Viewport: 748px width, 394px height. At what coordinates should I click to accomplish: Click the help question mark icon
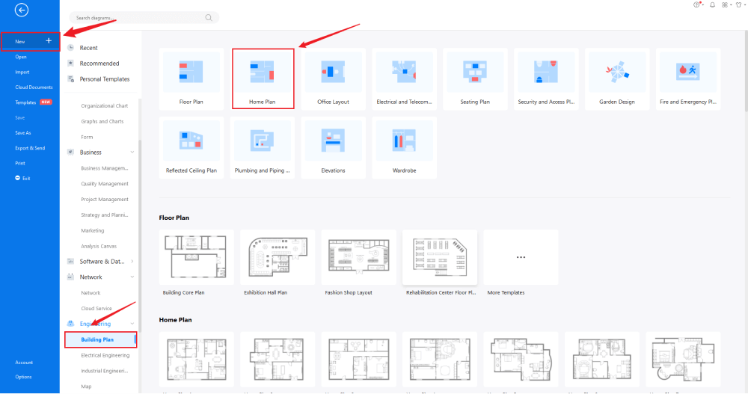tap(697, 4)
